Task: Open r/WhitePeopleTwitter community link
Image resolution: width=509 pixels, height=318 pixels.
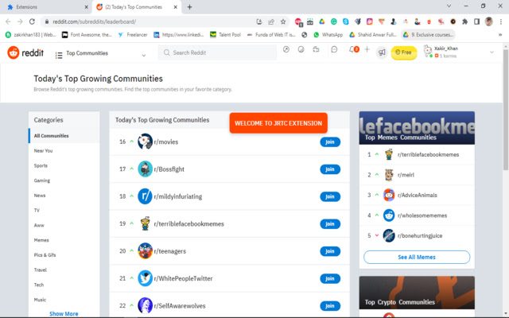Action: click(183, 278)
